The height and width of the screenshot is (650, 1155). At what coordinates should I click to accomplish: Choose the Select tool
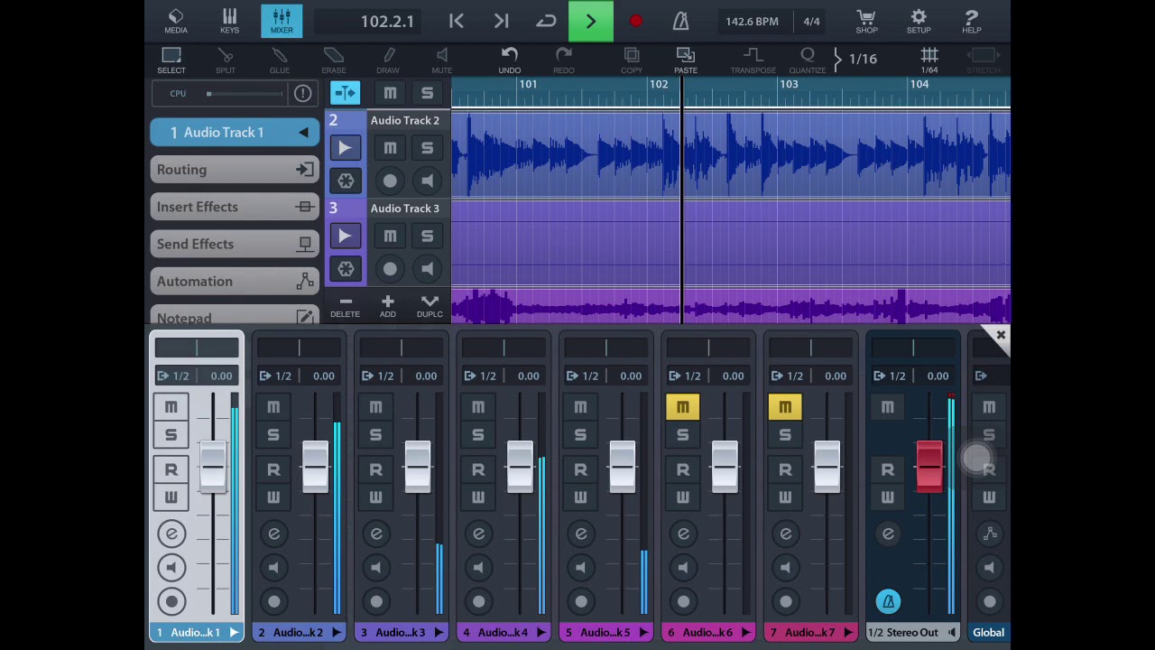171,60
